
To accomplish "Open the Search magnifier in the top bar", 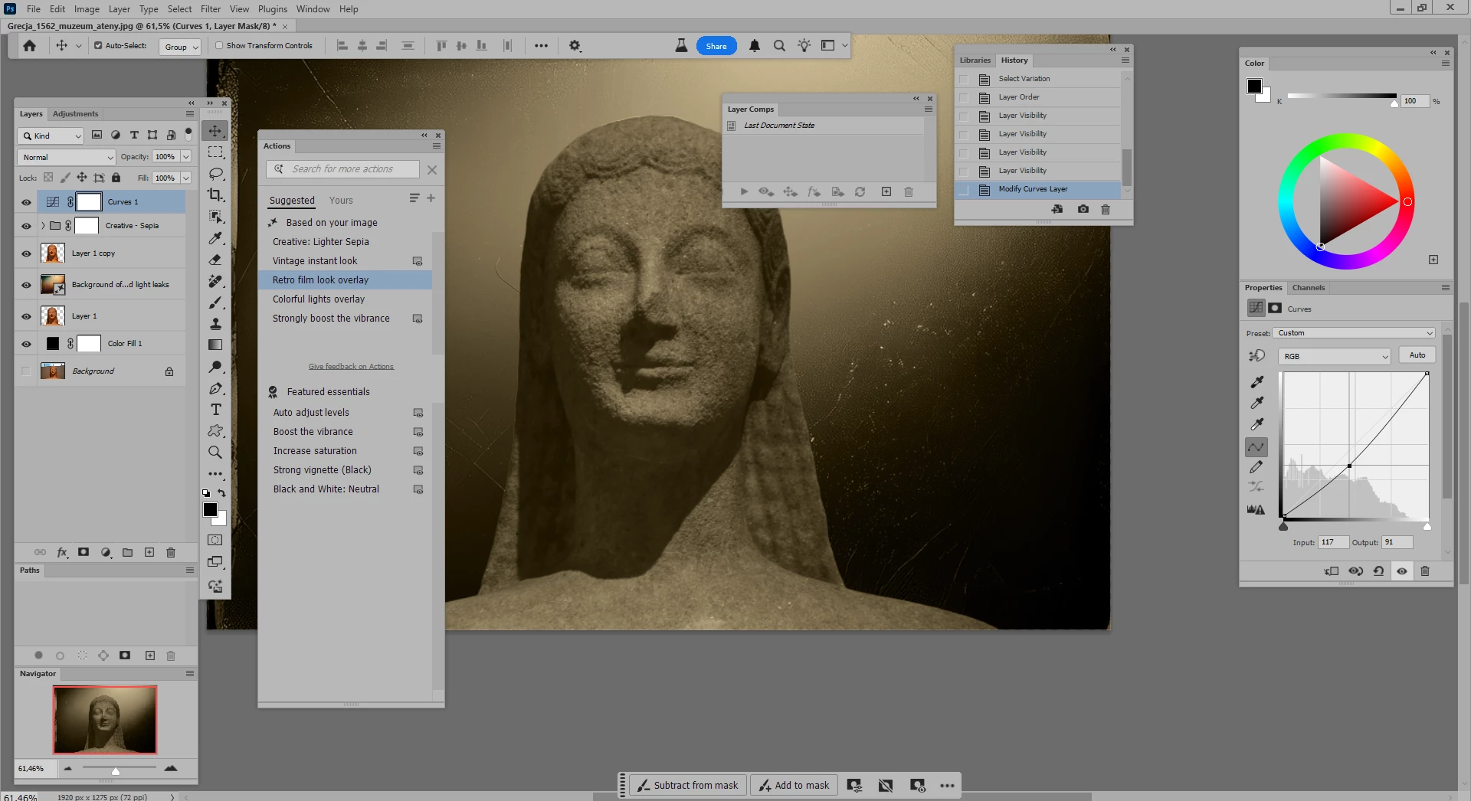I will pos(779,46).
